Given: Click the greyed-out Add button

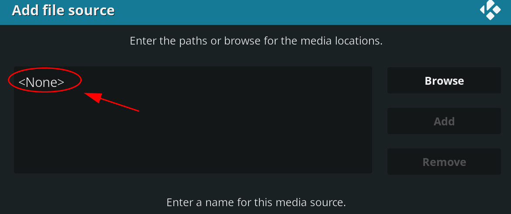Looking at the screenshot, I should [x=444, y=121].
